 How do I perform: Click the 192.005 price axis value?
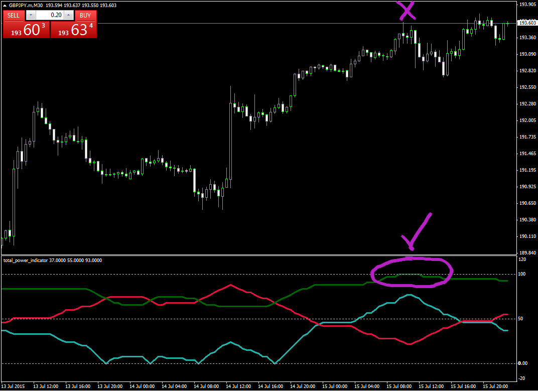(527, 120)
